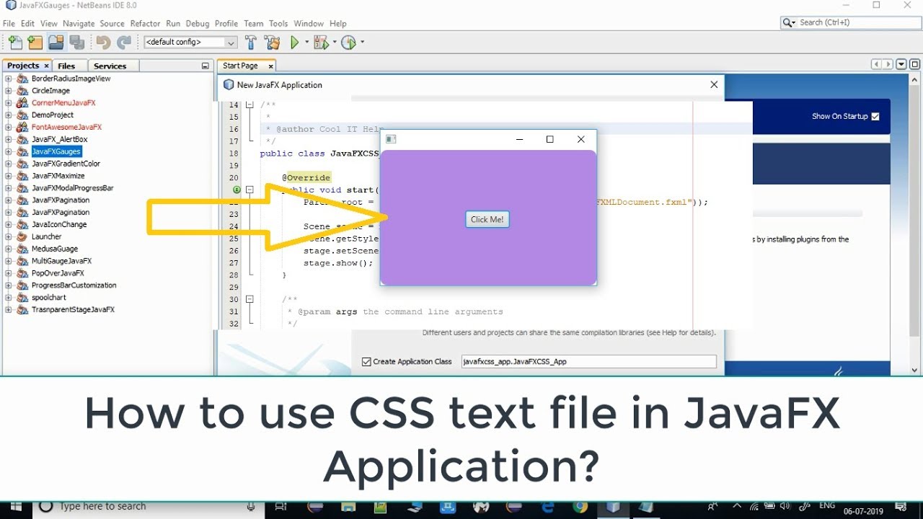The height and width of the screenshot is (519, 923).
Task: Uncheck Show On Startup checkbox
Action: coord(875,116)
